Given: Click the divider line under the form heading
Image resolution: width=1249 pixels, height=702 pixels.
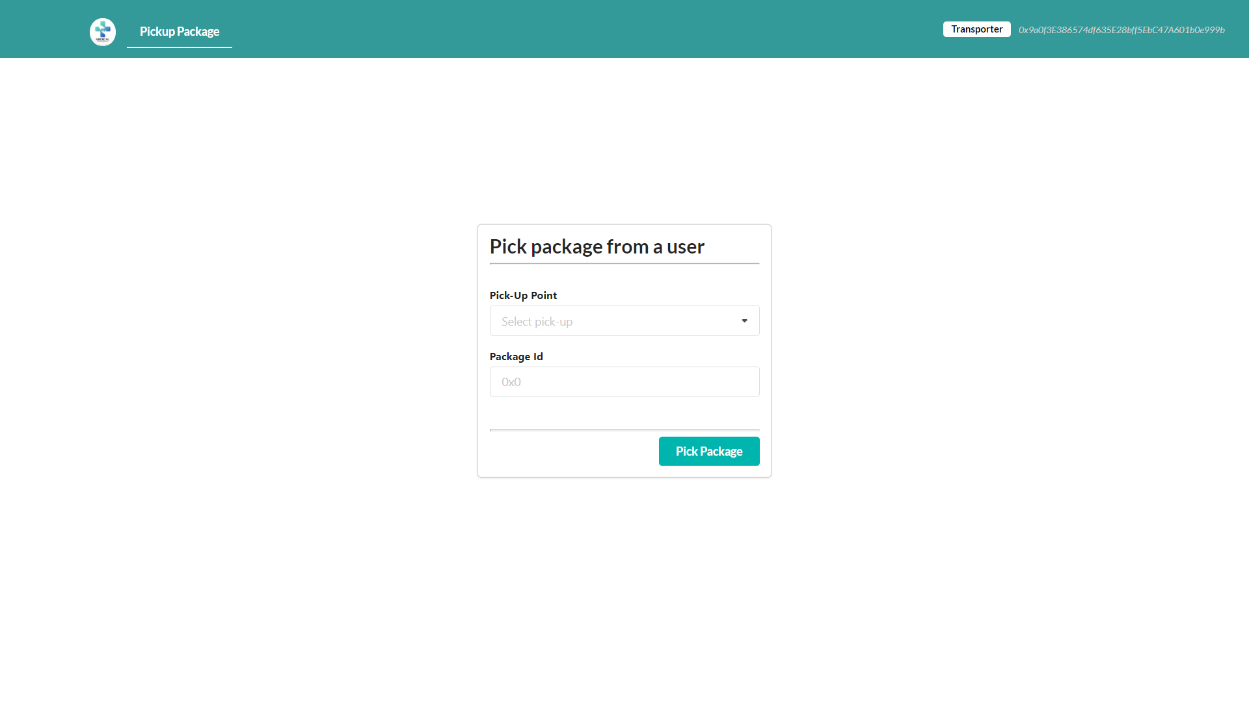Looking at the screenshot, I should pyautogui.click(x=624, y=264).
